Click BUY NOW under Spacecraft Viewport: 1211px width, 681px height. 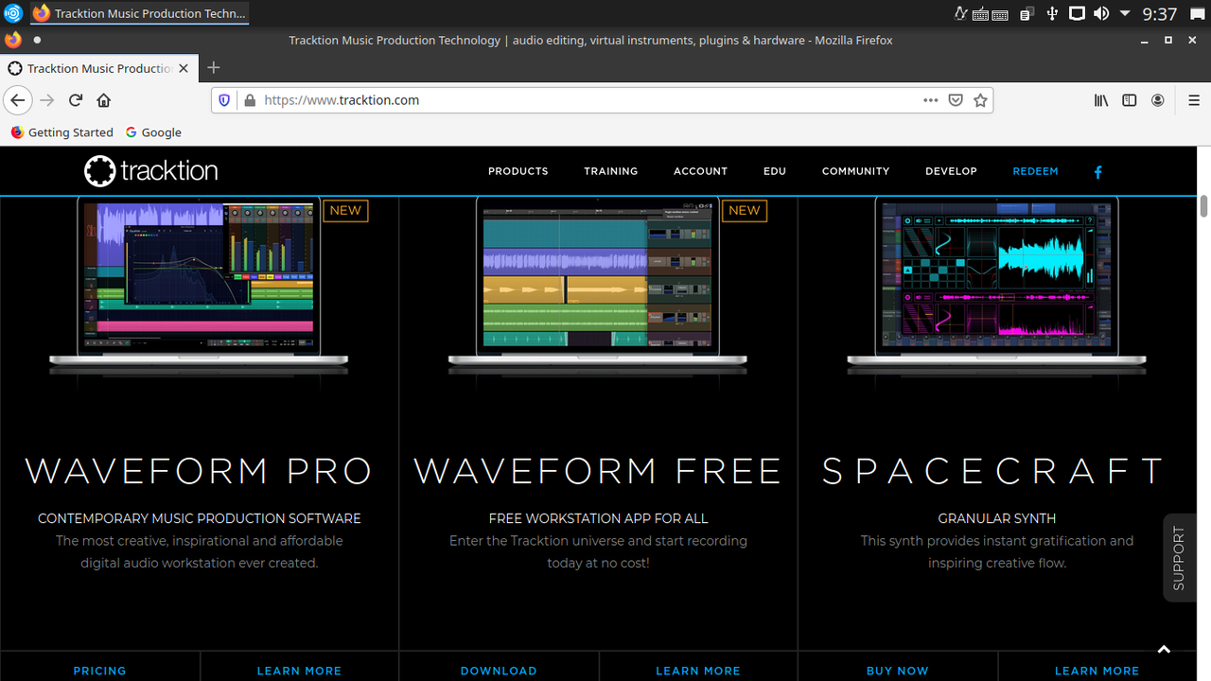tap(897, 671)
